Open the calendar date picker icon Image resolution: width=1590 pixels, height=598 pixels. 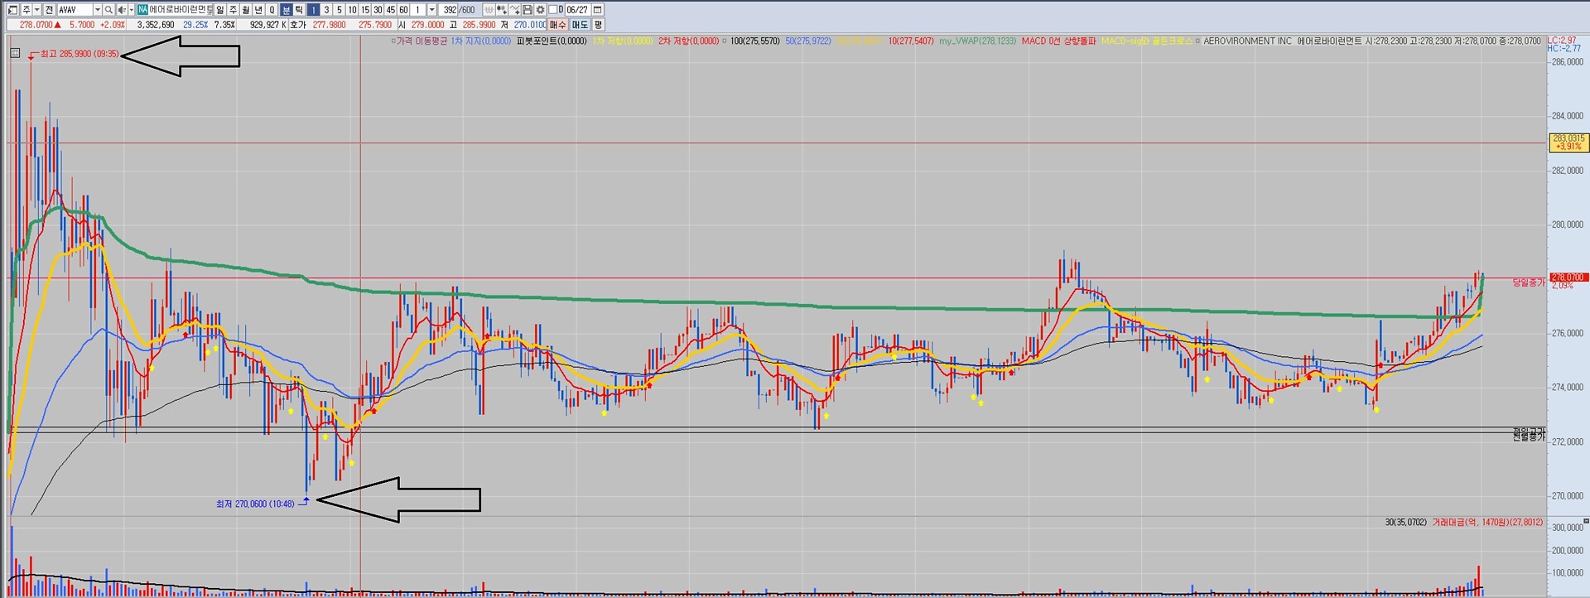click(597, 10)
